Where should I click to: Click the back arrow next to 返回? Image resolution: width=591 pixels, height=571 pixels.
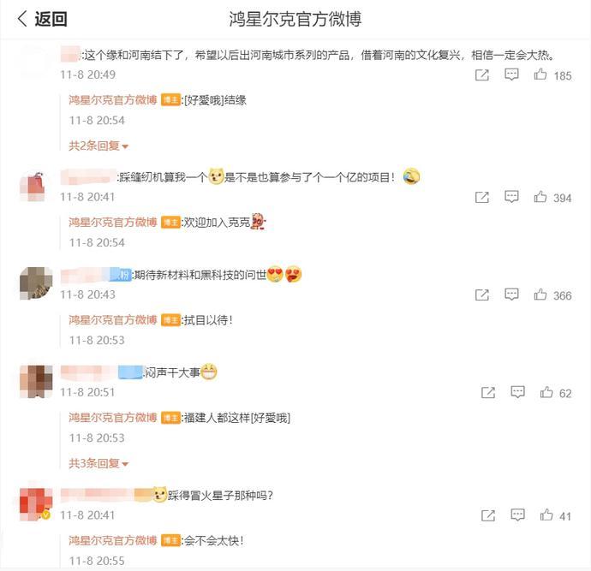[22, 19]
